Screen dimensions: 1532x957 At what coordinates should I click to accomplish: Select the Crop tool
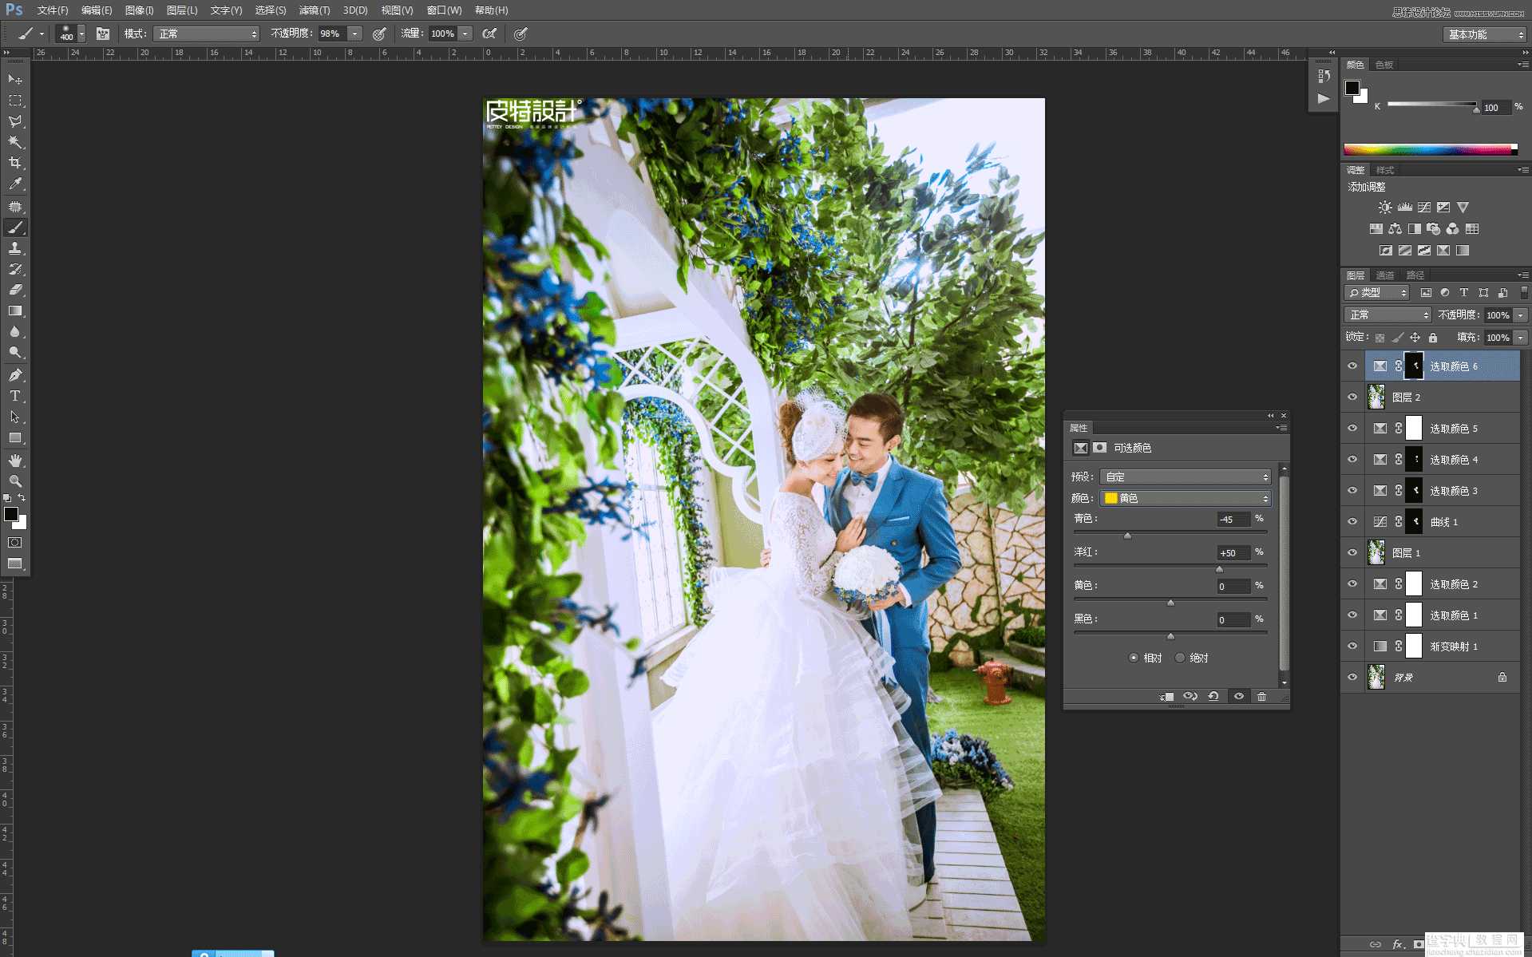pos(14,163)
